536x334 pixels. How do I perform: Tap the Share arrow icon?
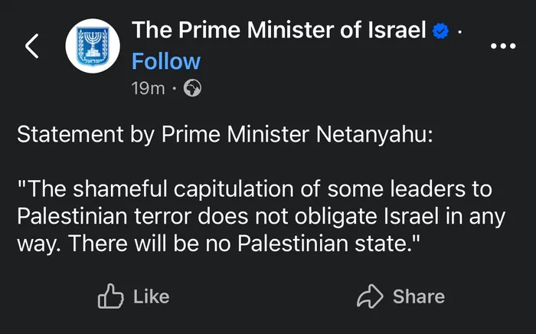coord(370,296)
